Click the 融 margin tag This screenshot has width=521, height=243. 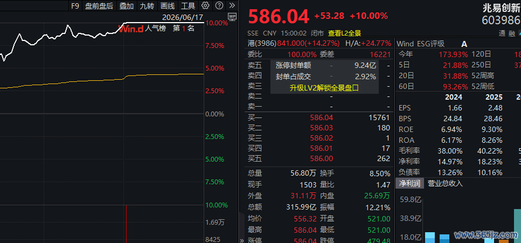tap(512, 33)
